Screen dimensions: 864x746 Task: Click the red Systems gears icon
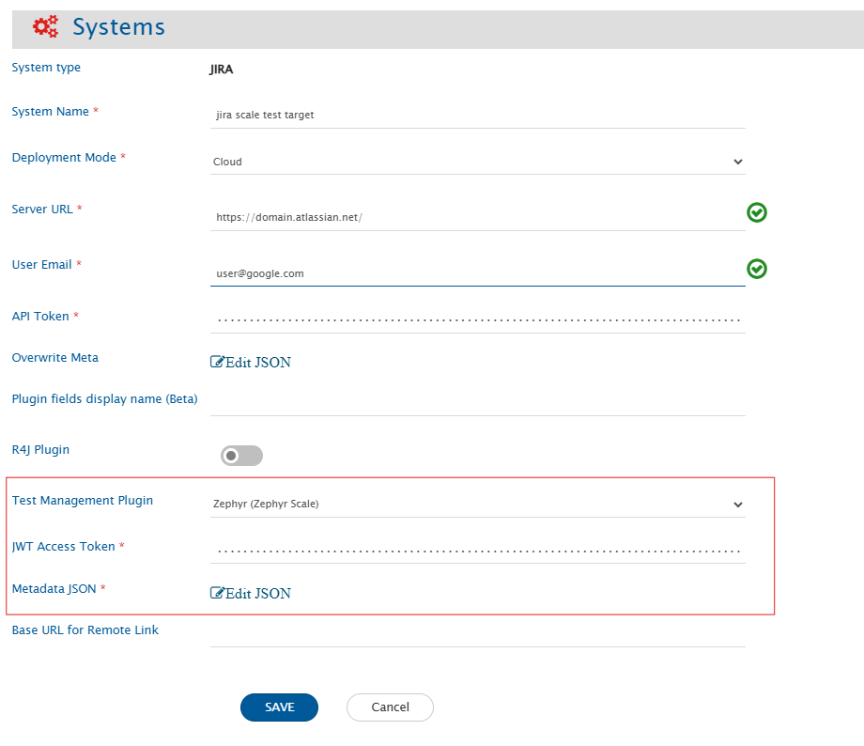pyautogui.click(x=45, y=27)
